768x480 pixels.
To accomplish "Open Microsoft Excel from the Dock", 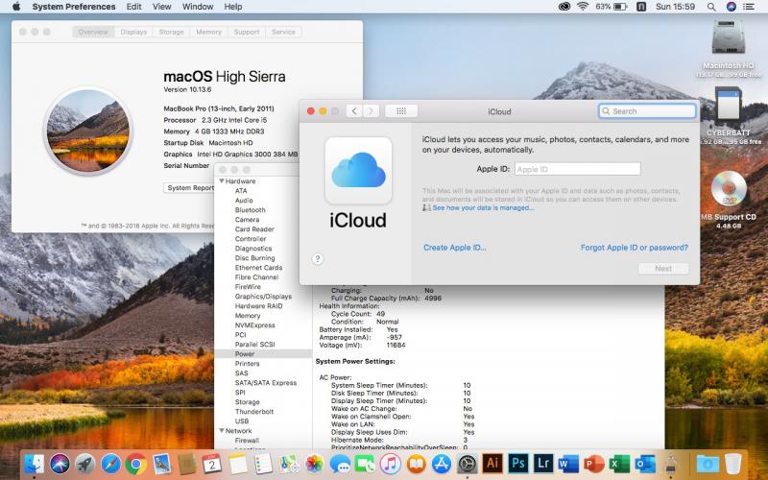I will [x=619, y=464].
